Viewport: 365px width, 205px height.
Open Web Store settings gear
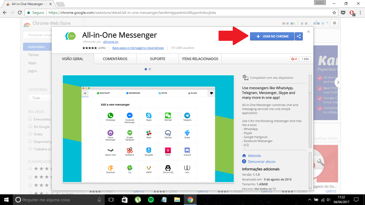[334, 23]
